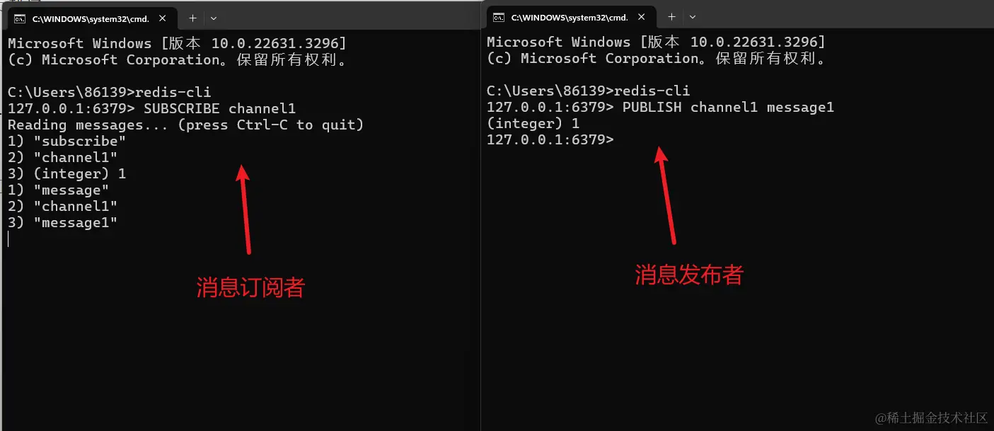Viewport: 994px width, 431px height.
Task: Click the blinking cursor line in the left terminal
Action: click(x=8, y=239)
